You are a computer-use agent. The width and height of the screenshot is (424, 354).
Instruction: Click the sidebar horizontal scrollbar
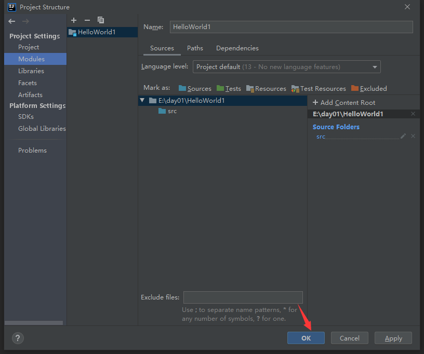[x=34, y=323]
